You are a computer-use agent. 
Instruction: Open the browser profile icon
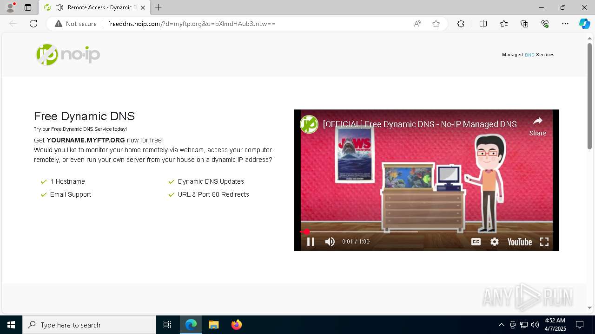(10, 7)
